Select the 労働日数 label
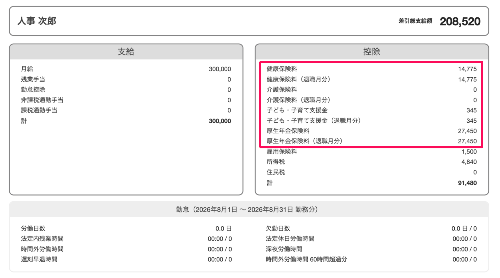The height and width of the screenshot is (278, 500). (33, 228)
